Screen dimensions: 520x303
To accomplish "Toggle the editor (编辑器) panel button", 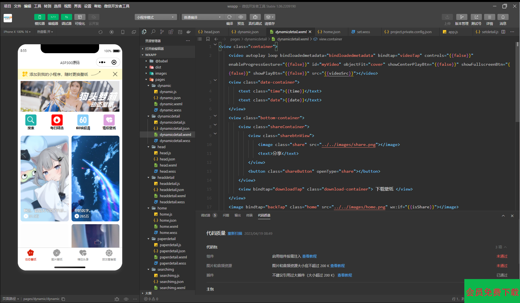I will pyautogui.click(x=53, y=17).
